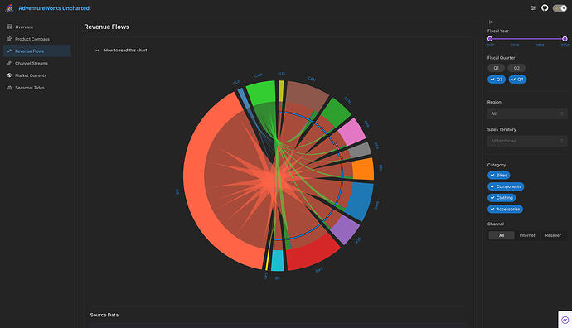
Task: Click the Market Currents globe icon
Action: click(9, 75)
